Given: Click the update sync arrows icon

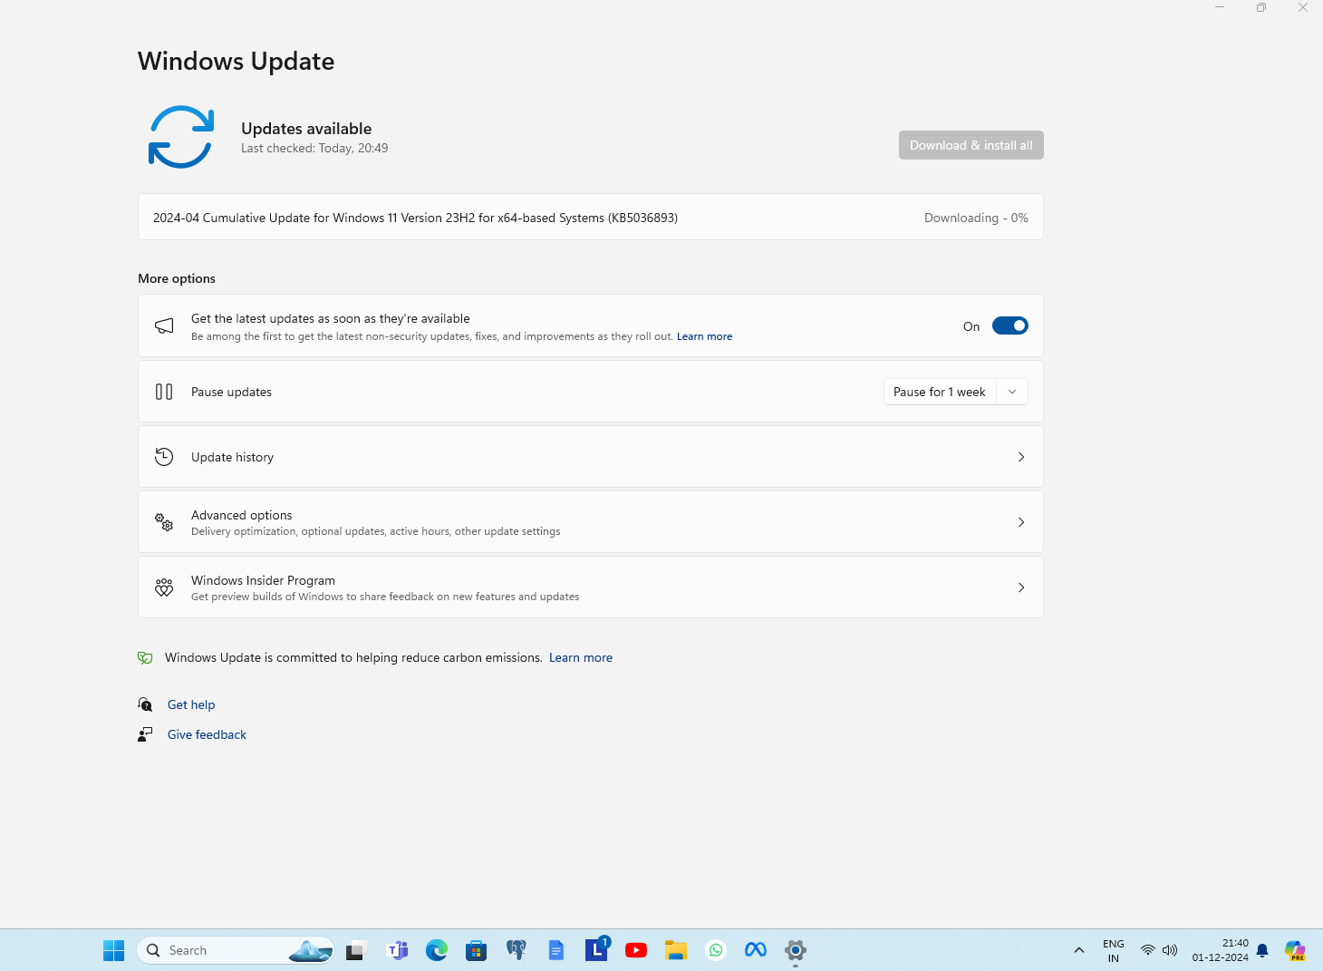Looking at the screenshot, I should point(181,137).
